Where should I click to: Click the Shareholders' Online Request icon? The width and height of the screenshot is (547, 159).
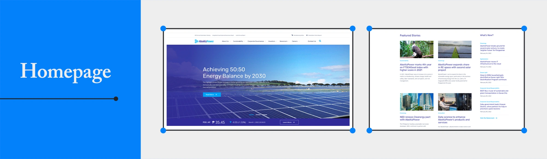click(307, 35)
